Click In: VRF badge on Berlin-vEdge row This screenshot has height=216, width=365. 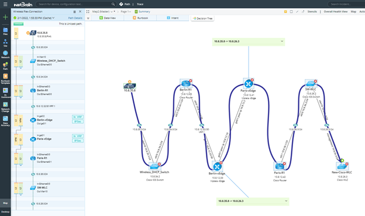(78, 117)
